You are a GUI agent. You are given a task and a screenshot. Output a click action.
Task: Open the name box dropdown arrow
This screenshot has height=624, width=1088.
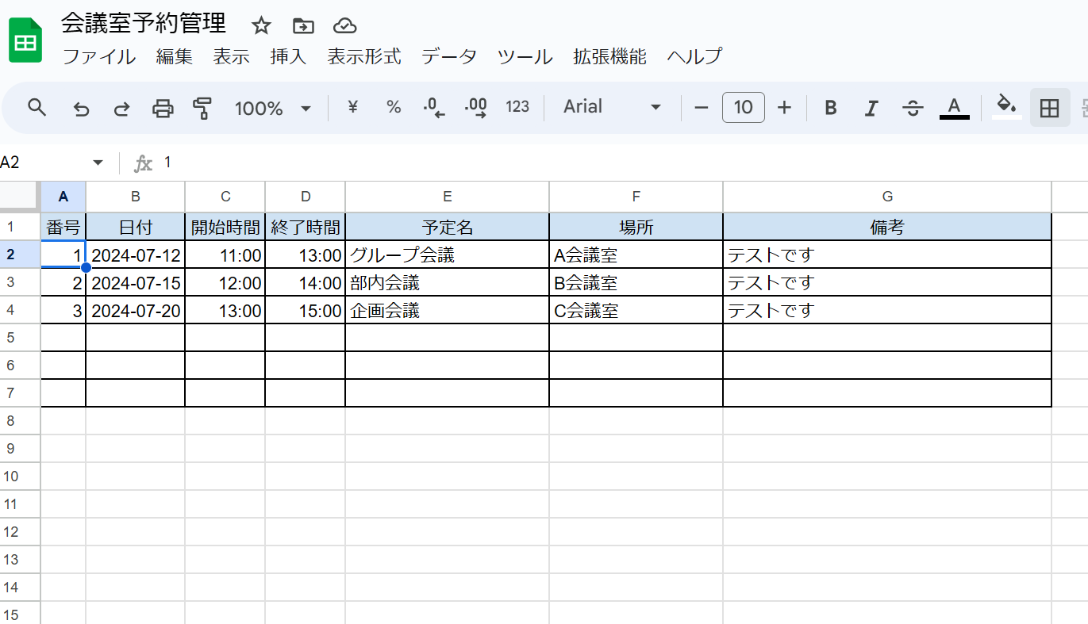[x=98, y=163]
